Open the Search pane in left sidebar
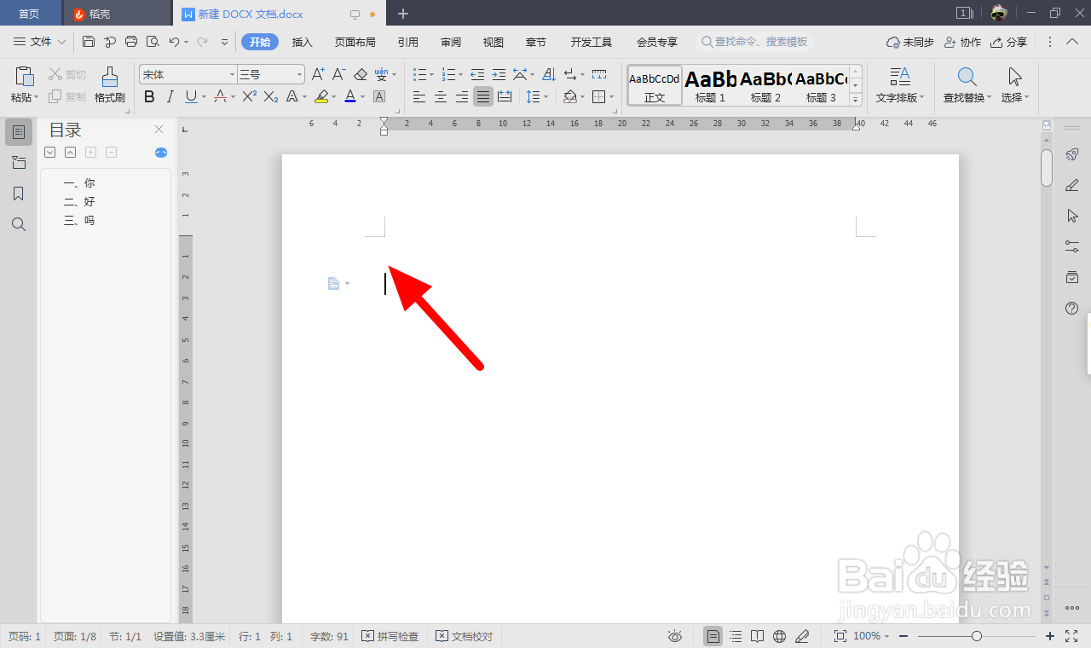 pos(19,224)
